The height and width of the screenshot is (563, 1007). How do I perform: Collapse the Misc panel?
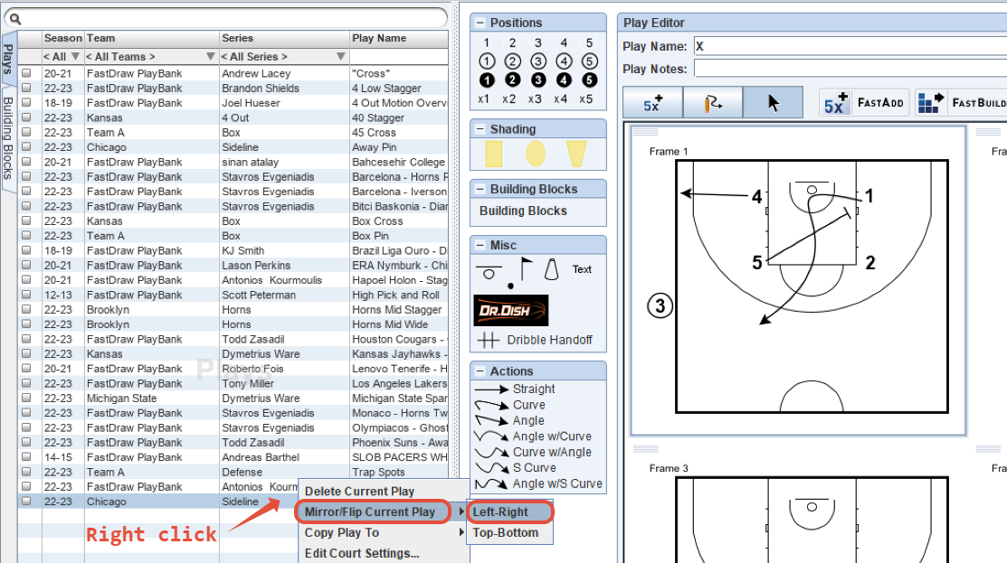point(480,245)
